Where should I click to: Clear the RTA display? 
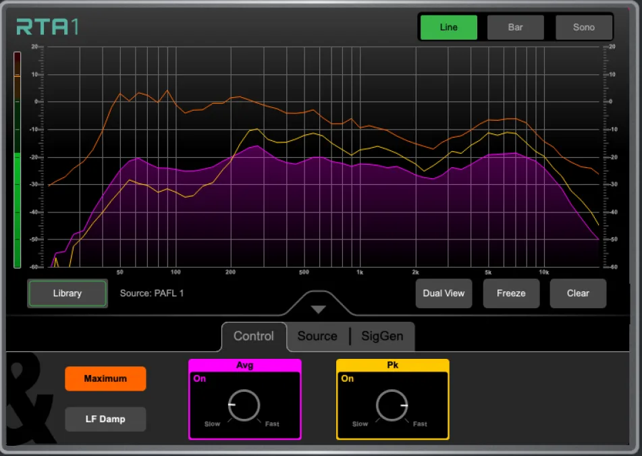coord(578,293)
